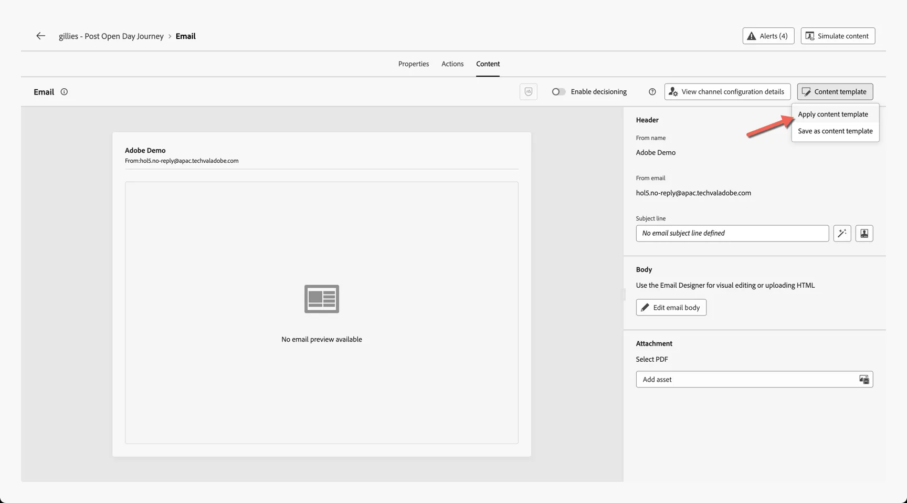Click the Email info icon

click(x=64, y=92)
